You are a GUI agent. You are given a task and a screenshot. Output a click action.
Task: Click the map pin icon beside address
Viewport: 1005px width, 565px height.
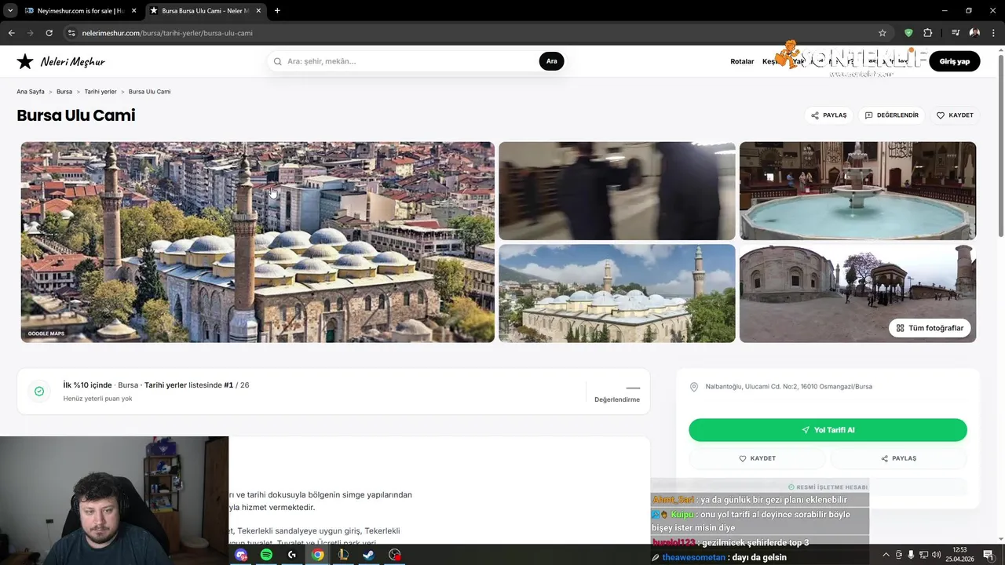click(x=694, y=387)
